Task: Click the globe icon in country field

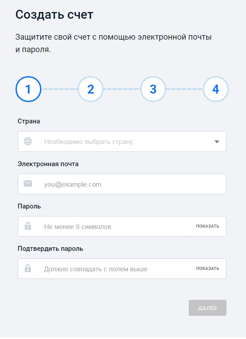Action: (28, 141)
